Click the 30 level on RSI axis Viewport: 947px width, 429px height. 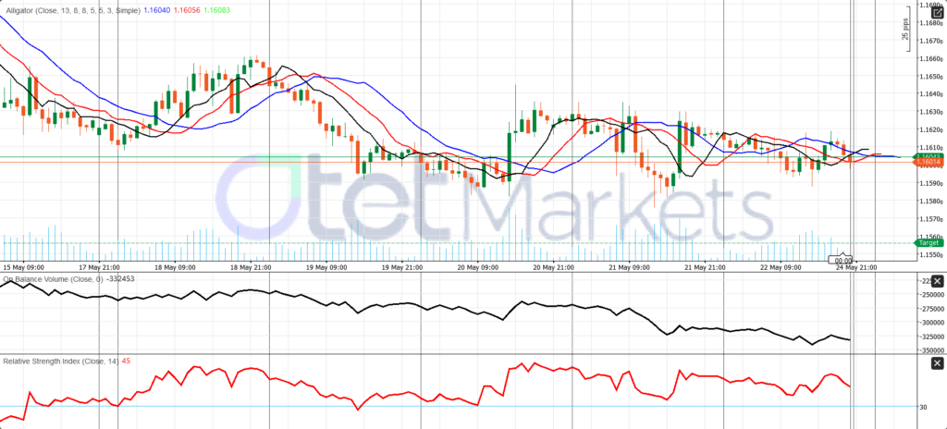coord(924,407)
